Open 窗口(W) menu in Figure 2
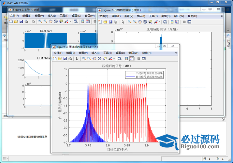Image resolution: width=233 pixels, height=163 pixels. point(179,16)
